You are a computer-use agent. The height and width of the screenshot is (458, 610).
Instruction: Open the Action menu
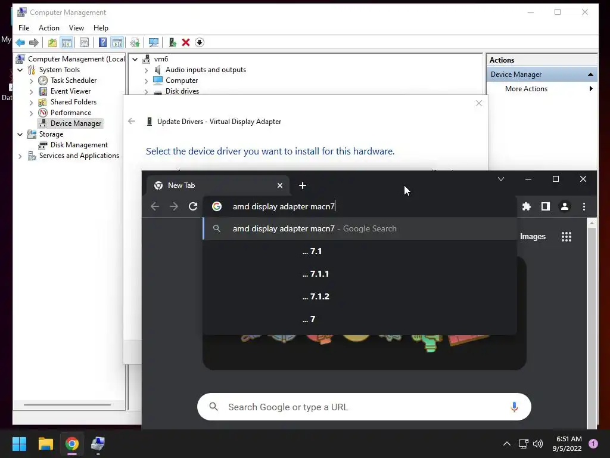coord(49,28)
